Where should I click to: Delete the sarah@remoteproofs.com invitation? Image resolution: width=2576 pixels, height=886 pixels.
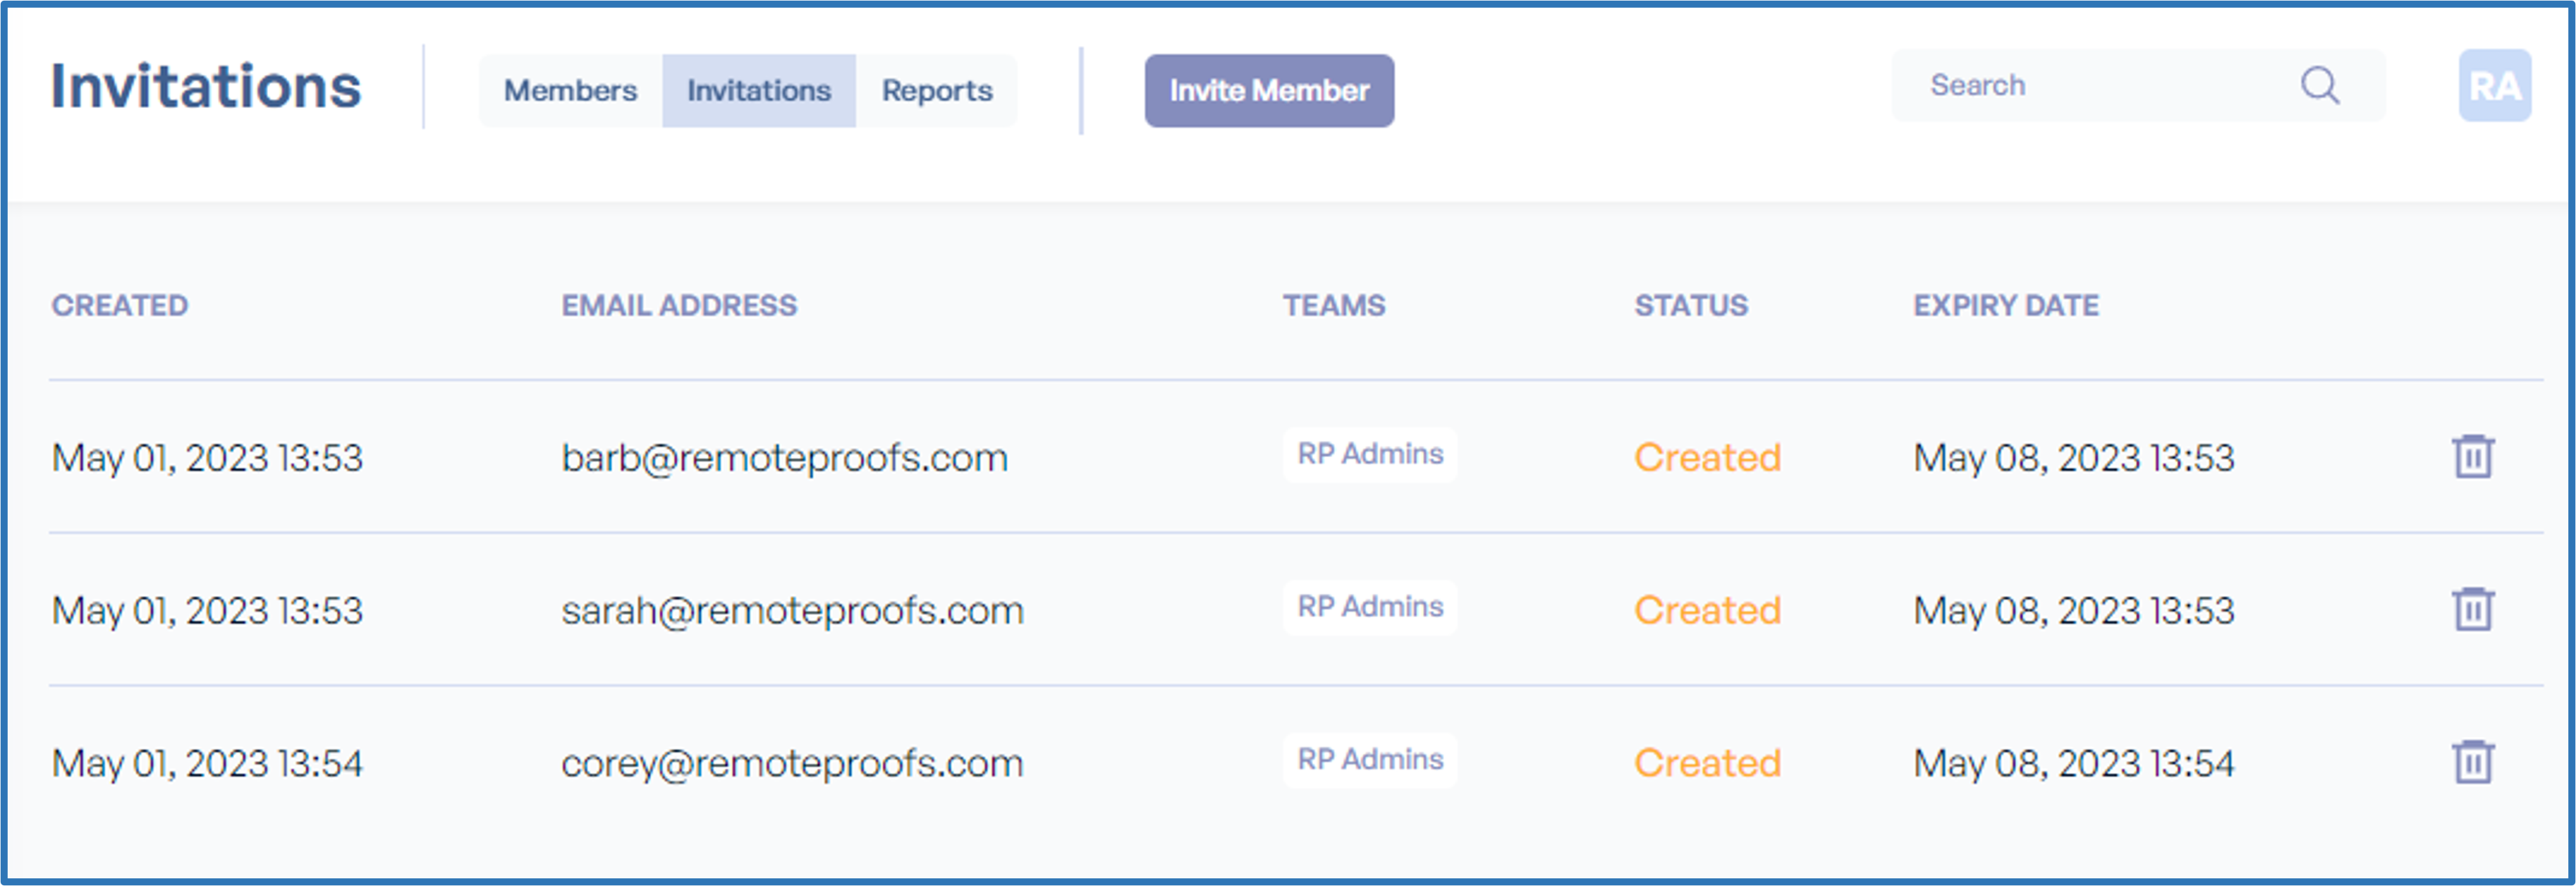2473,609
